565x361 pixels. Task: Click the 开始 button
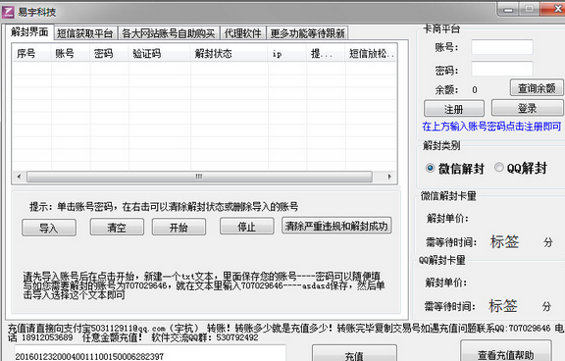click(179, 227)
